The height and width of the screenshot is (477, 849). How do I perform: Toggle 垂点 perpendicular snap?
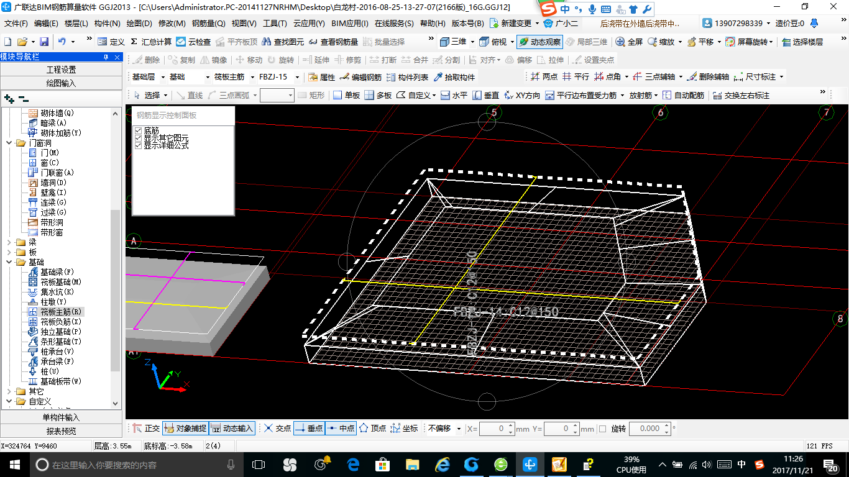tap(309, 429)
